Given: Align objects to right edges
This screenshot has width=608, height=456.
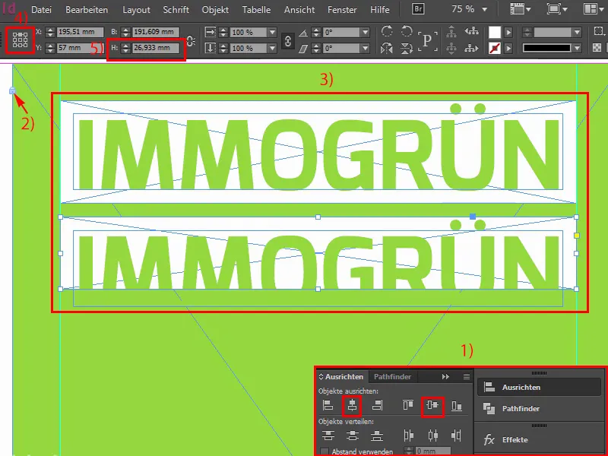Looking at the screenshot, I should [x=377, y=406].
